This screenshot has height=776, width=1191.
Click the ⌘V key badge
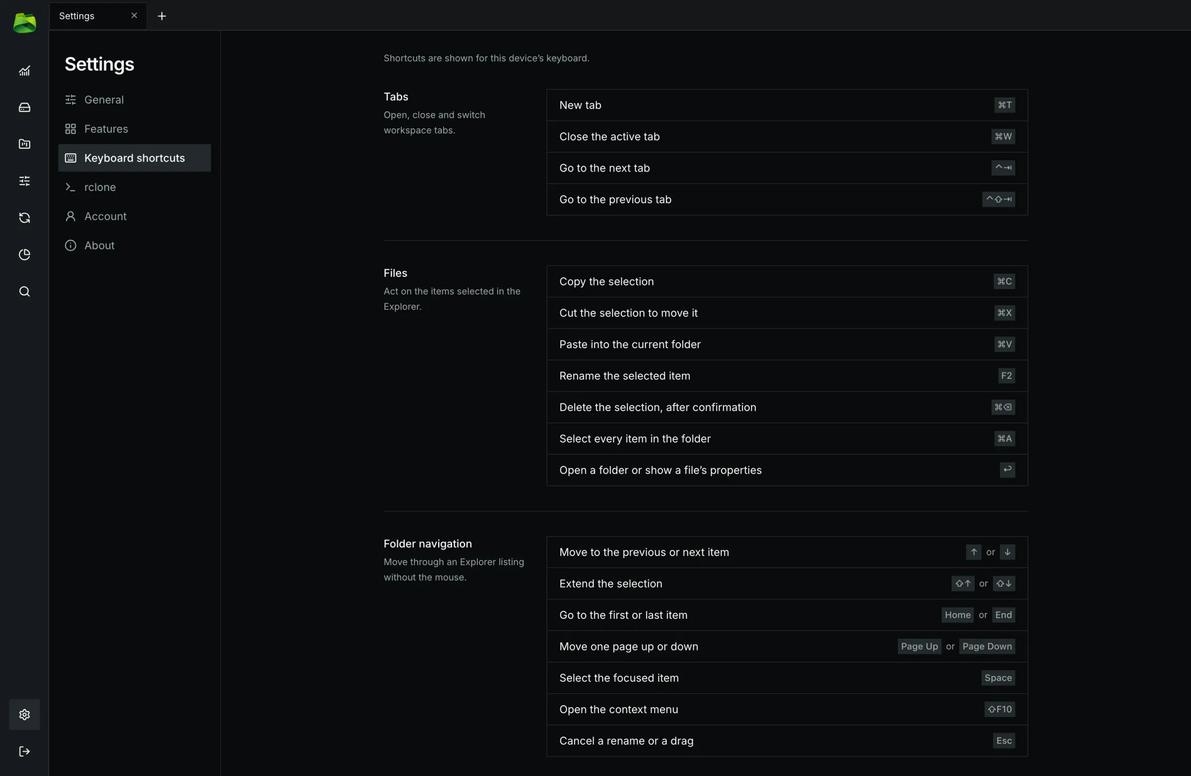click(x=1004, y=345)
